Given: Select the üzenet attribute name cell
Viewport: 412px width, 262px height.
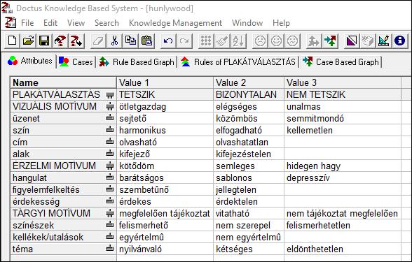Looking at the screenshot, I should click(x=63, y=119).
